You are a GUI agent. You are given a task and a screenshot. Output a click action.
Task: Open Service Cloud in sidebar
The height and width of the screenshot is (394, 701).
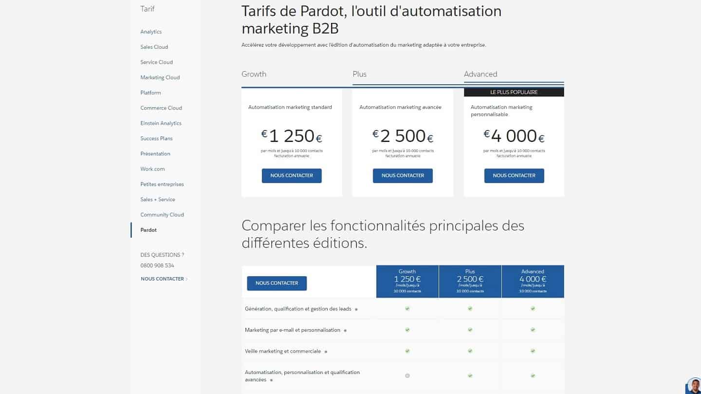(156, 62)
